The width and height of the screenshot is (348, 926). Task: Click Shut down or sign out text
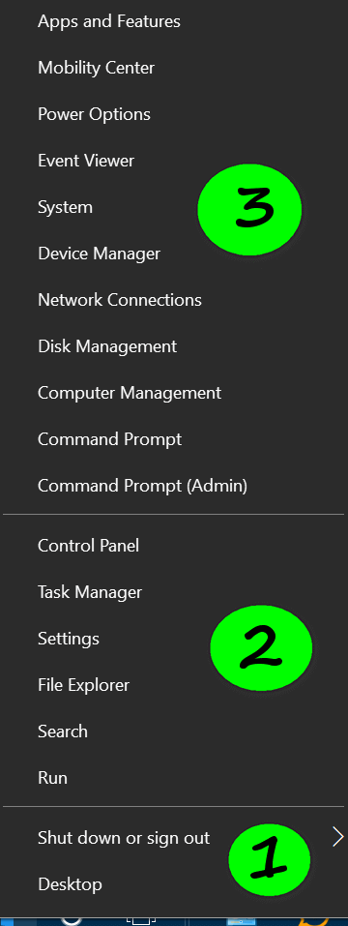pos(124,837)
